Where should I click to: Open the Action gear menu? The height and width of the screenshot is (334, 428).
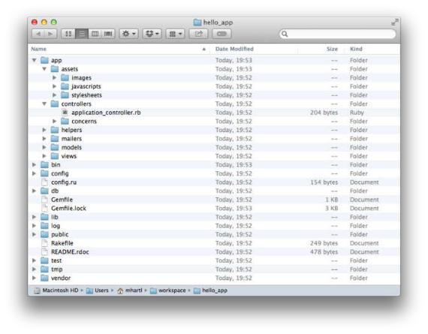pos(129,34)
